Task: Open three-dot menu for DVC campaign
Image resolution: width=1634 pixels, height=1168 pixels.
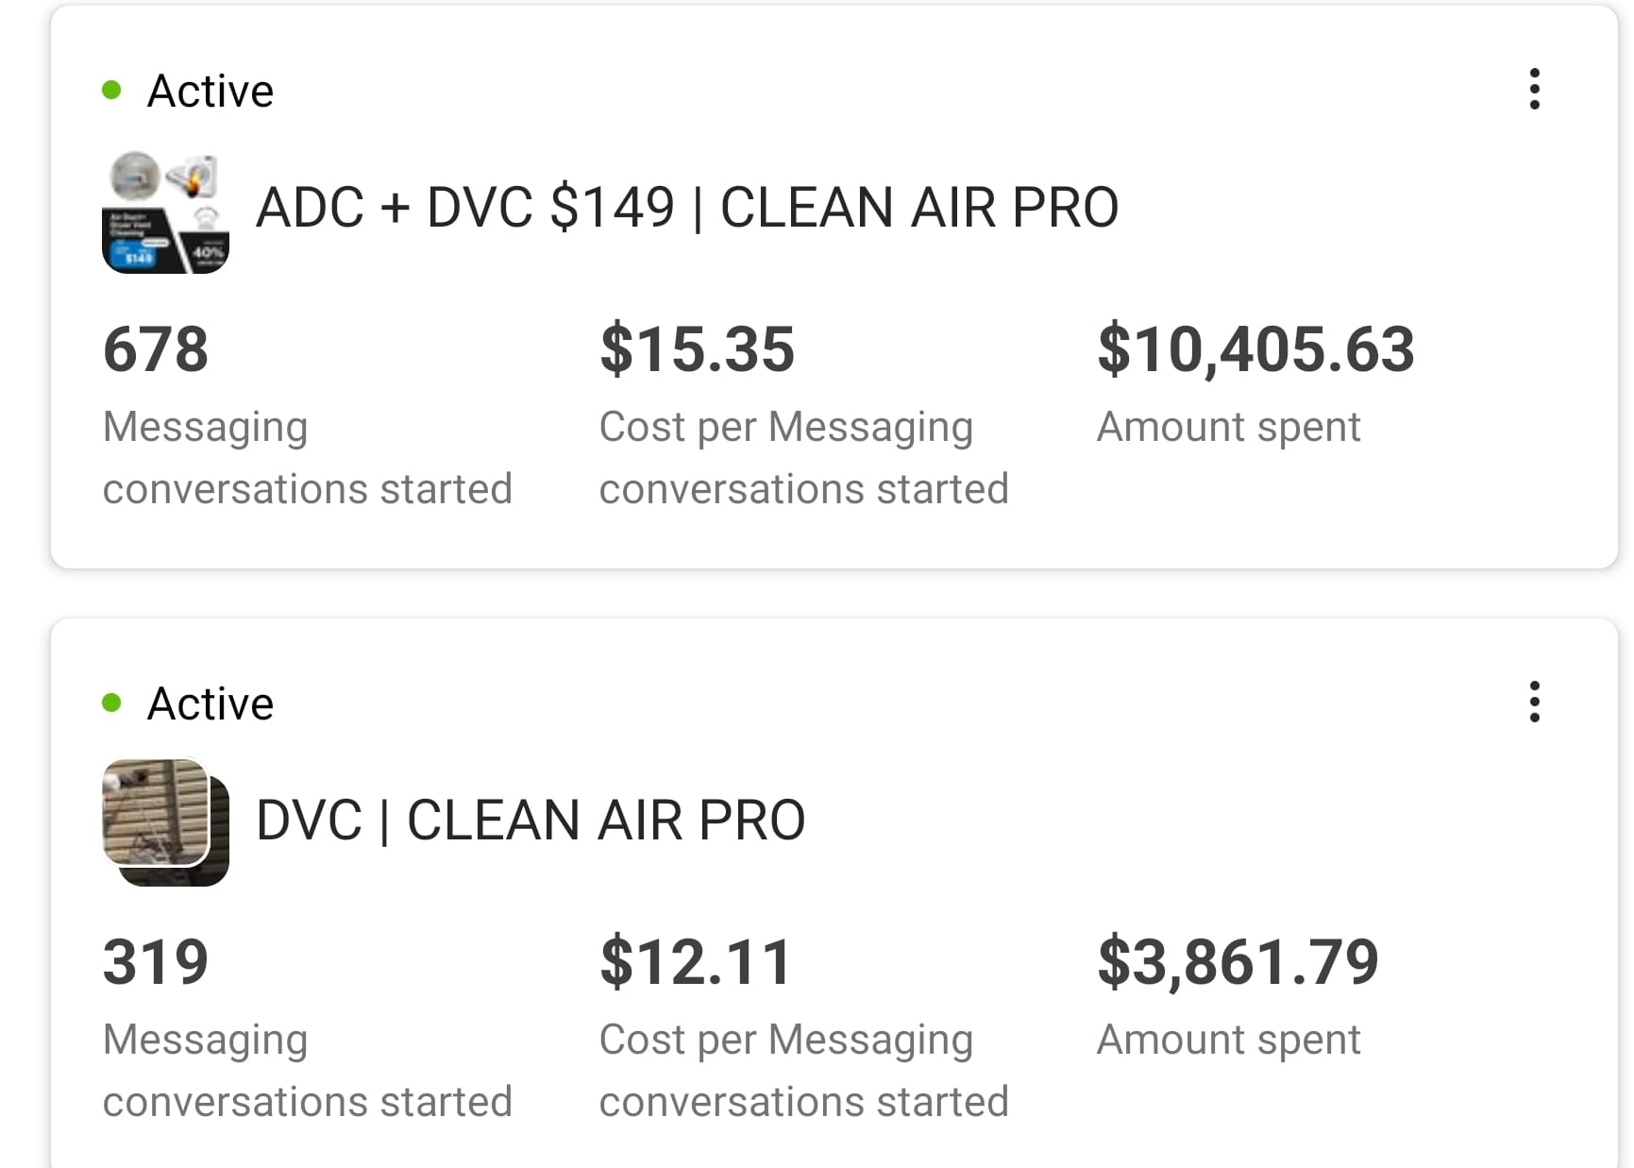Action: pos(1534,702)
